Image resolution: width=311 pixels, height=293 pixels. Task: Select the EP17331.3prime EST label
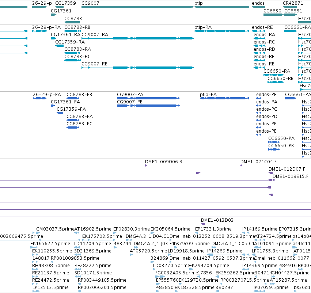point(213,229)
